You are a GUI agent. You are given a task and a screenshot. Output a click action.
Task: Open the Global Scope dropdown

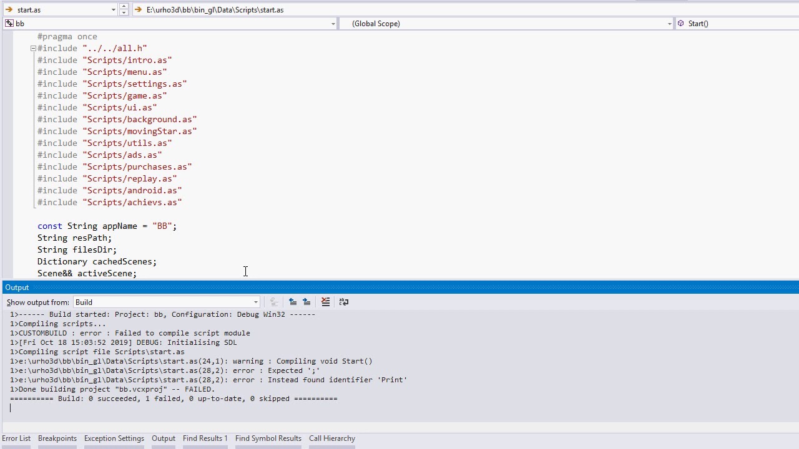point(669,24)
